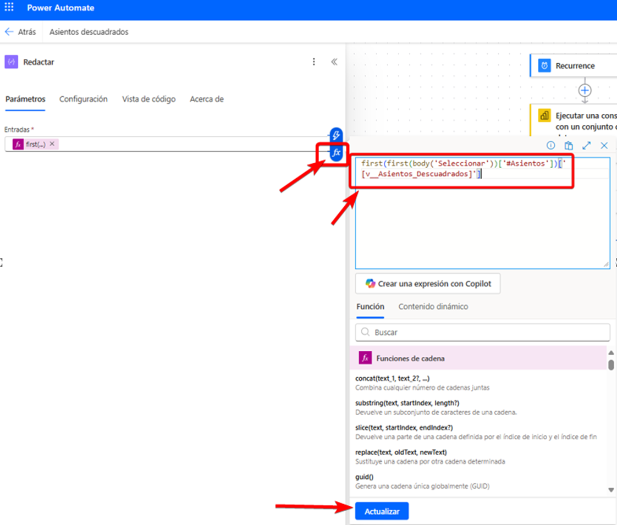
Task: Switch to the Configuración tab
Action: point(83,100)
